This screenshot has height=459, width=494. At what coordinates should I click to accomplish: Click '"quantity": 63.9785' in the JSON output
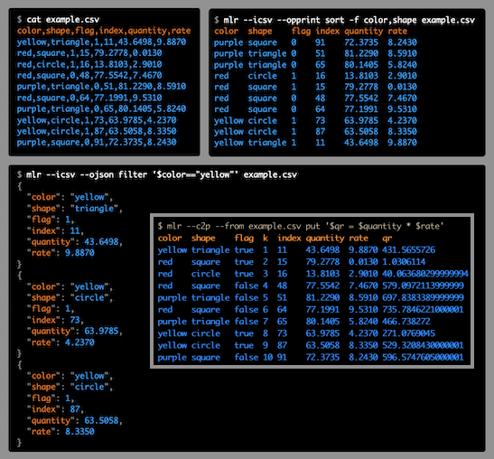coord(75,331)
